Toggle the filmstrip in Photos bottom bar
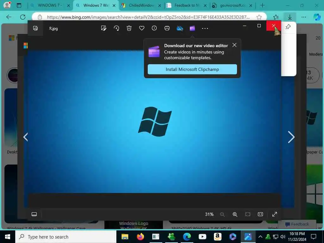 coord(34,214)
